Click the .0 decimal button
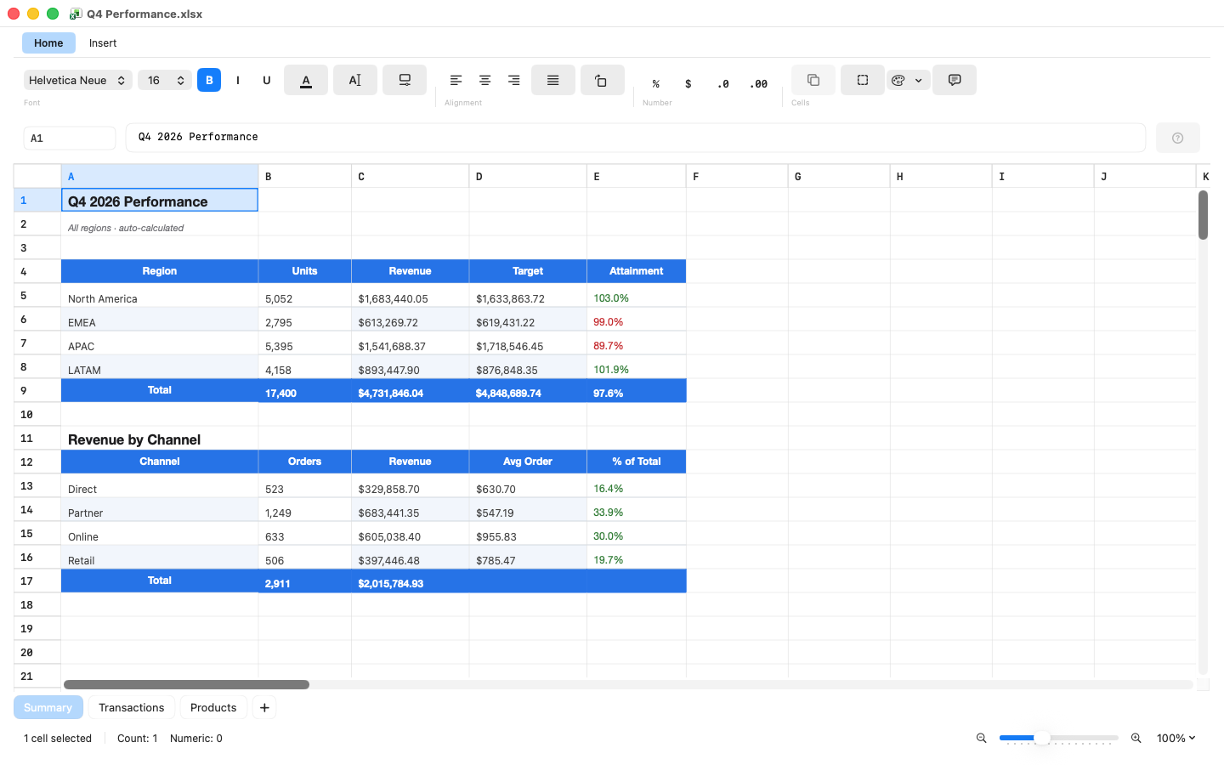 pos(723,83)
